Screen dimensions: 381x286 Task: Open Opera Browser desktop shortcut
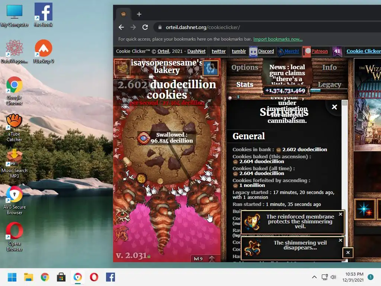(14, 237)
